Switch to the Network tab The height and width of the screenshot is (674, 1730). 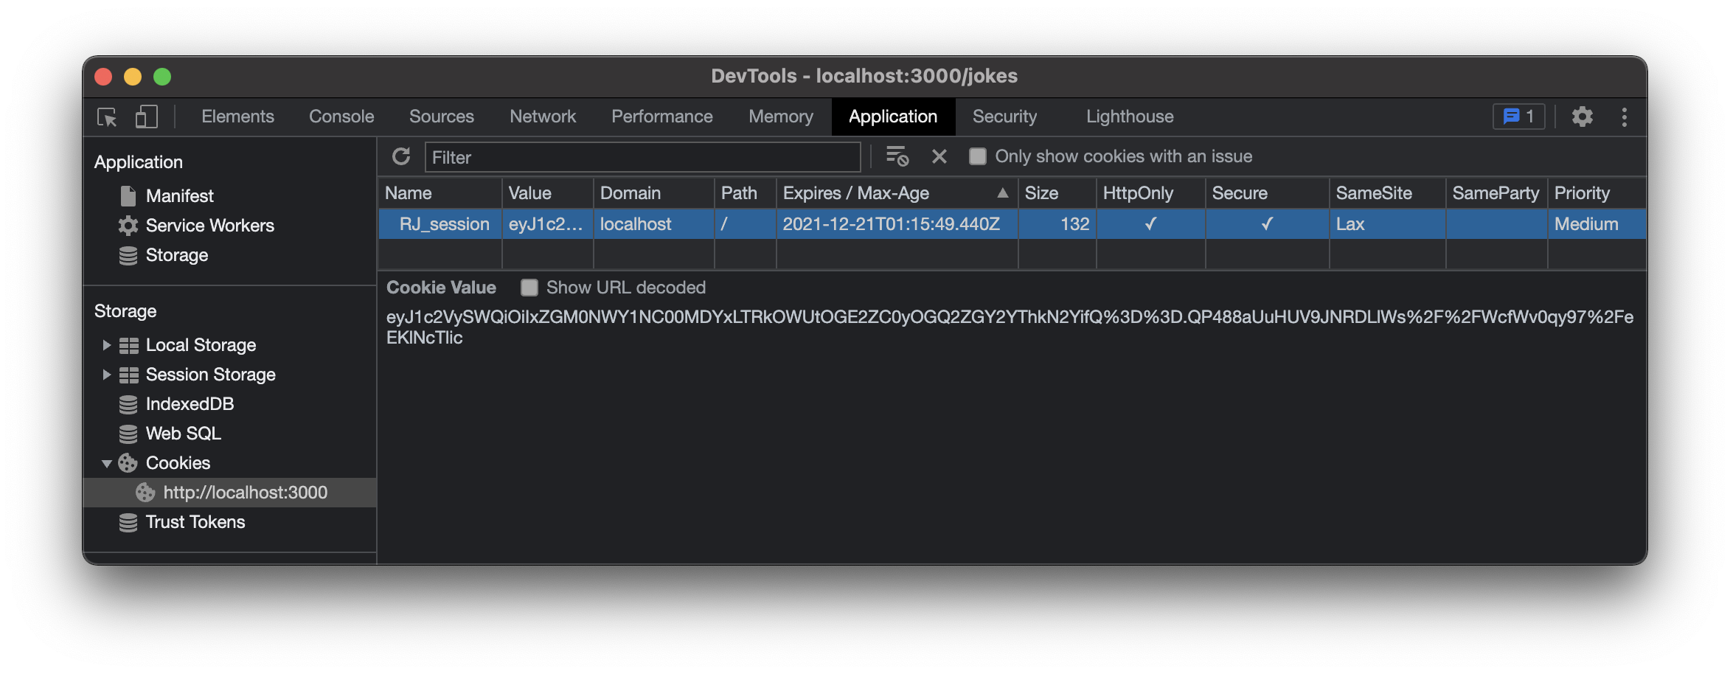542,117
